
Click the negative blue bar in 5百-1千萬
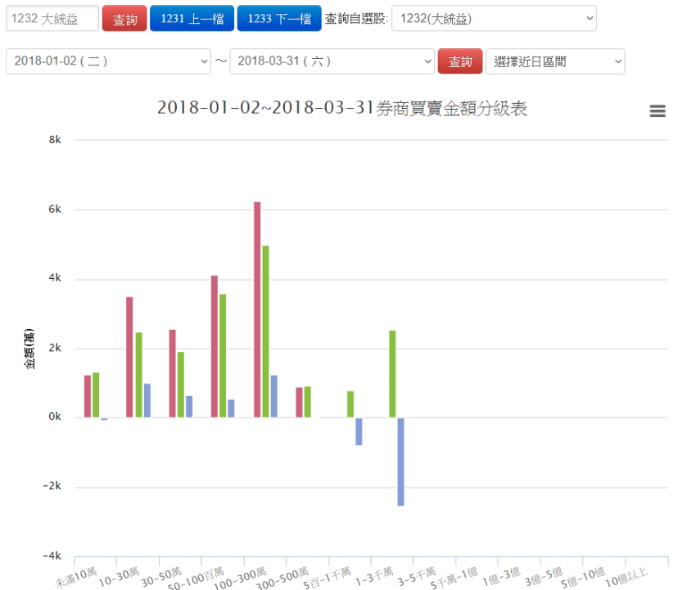(359, 431)
